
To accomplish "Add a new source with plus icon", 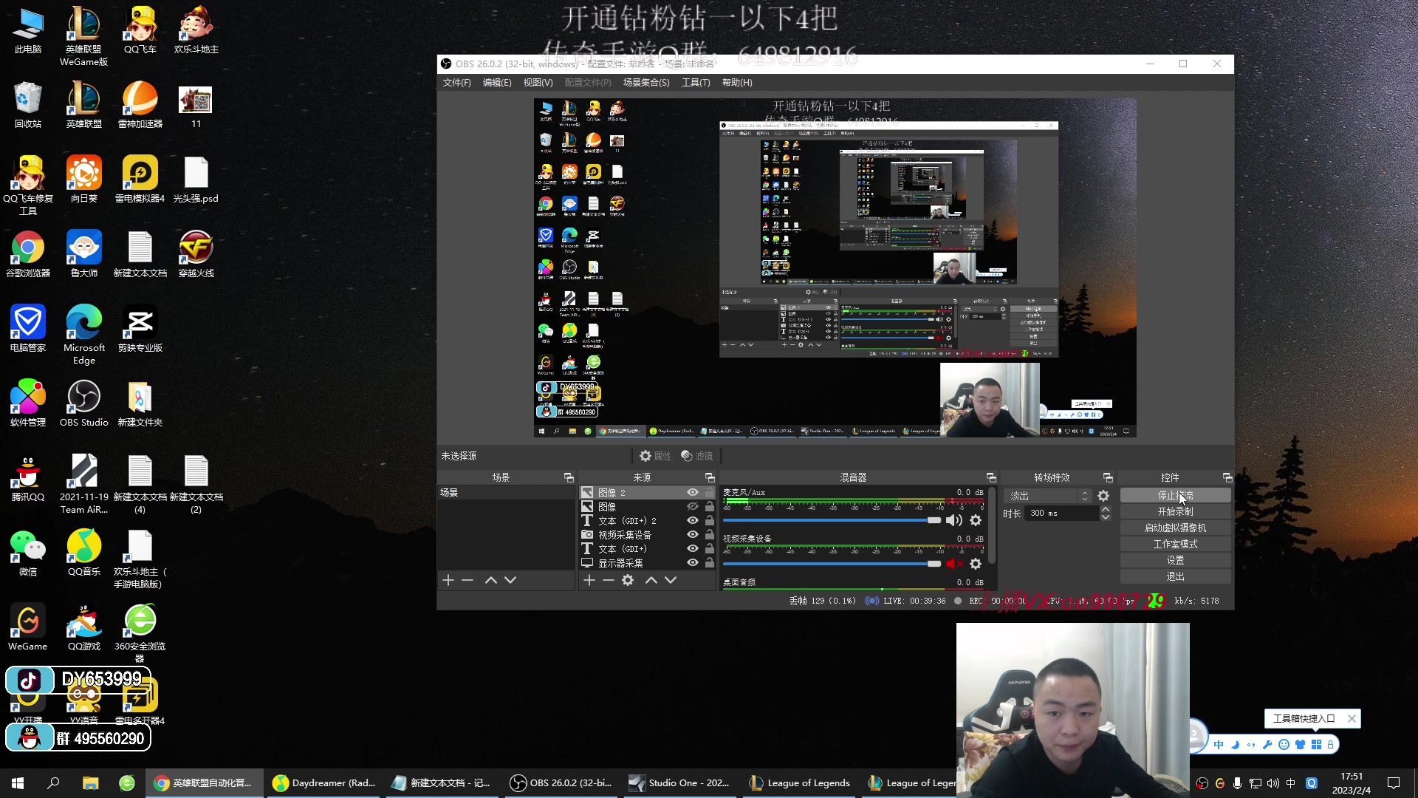I will coord(589,580).
